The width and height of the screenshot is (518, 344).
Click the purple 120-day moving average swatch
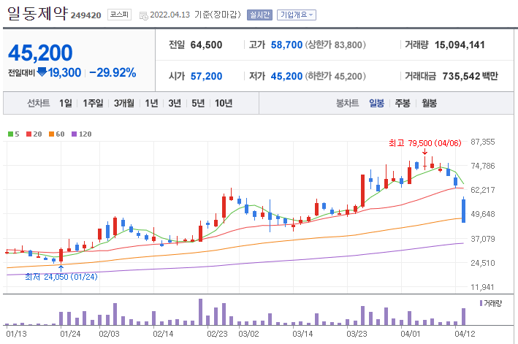pos(74,134)
